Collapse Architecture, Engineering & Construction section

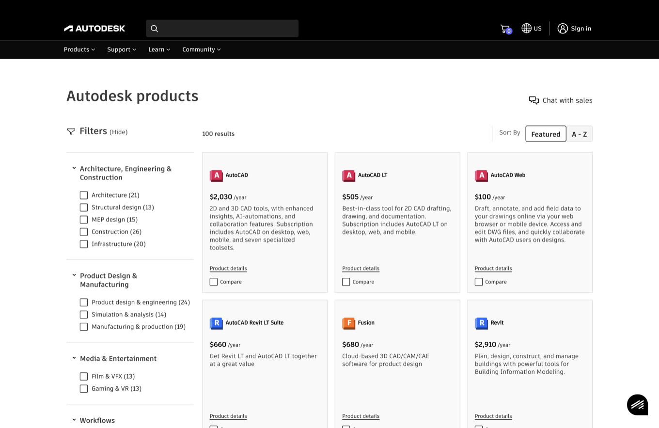tap(74, 168)
